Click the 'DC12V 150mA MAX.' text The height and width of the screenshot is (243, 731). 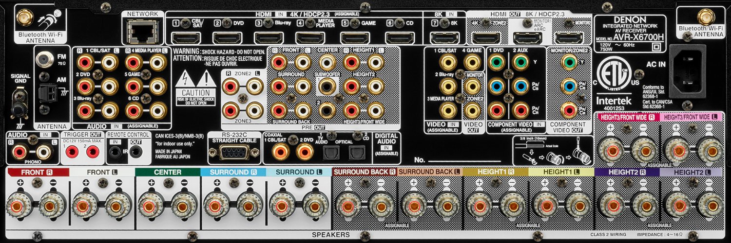83,140
